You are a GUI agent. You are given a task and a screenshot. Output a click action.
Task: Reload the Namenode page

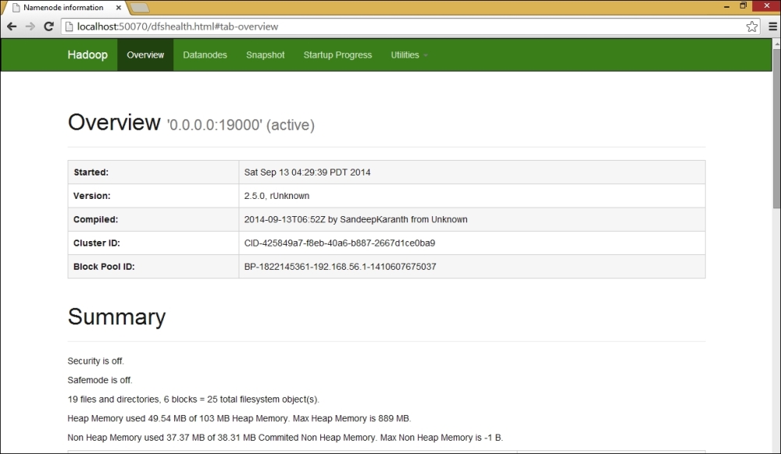tap(48, 27)
